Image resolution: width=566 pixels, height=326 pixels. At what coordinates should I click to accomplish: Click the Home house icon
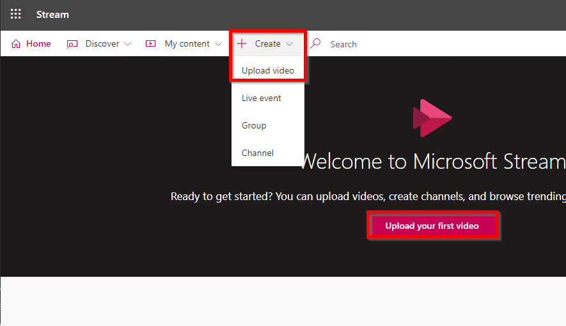click(x=16, y=44)
